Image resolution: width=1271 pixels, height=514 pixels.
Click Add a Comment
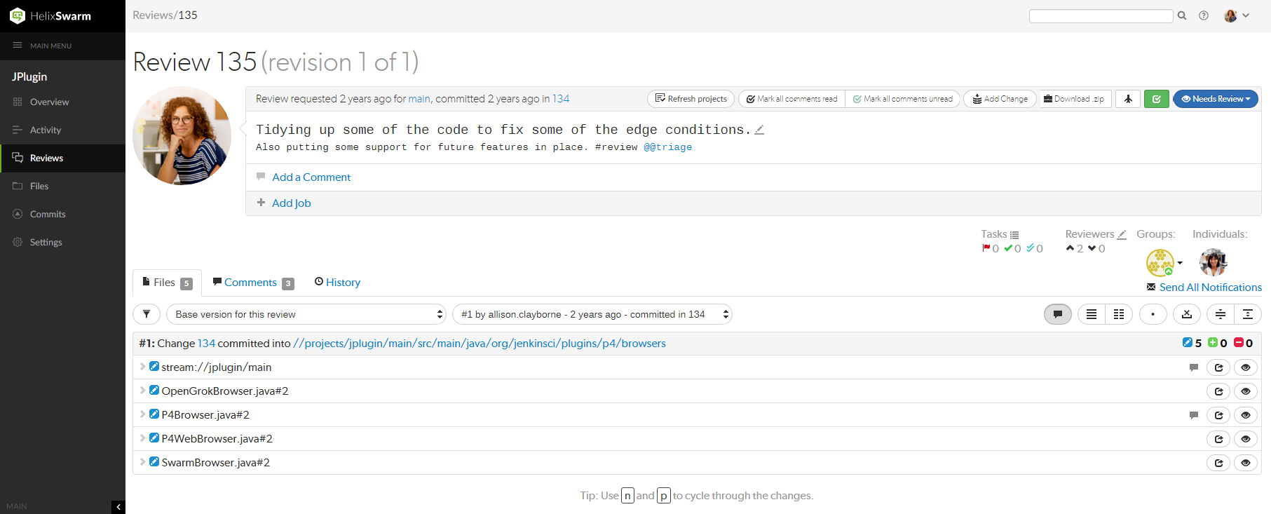(x=311, y=177)
